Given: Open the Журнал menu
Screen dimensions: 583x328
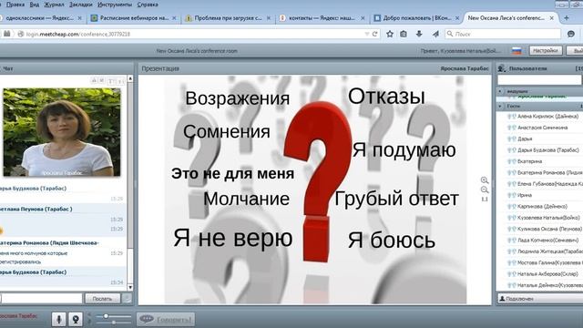Looking at the screenshot, I should (54, 5).
